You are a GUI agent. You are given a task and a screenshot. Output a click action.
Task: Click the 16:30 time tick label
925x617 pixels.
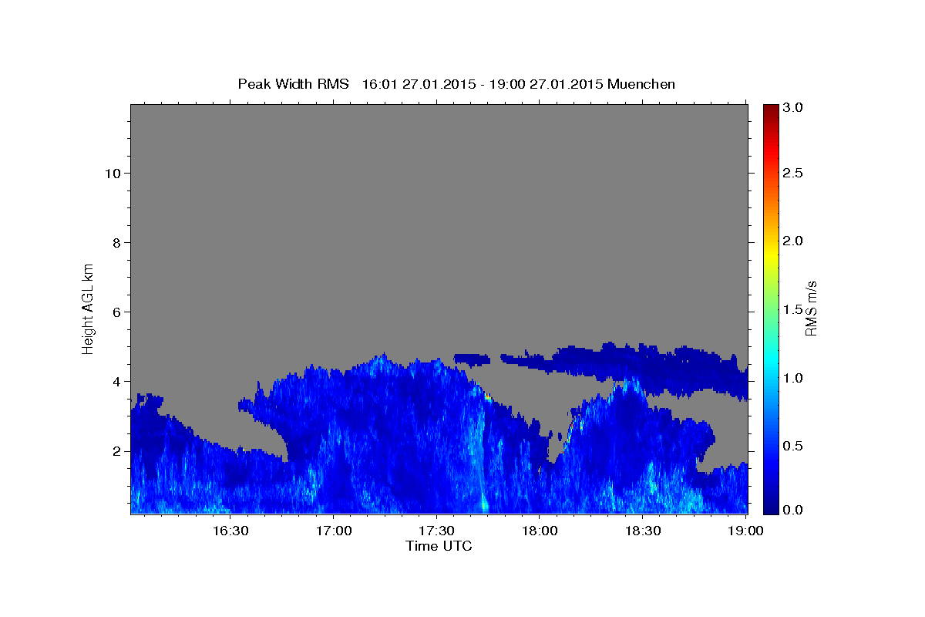[x=230, y=531]
